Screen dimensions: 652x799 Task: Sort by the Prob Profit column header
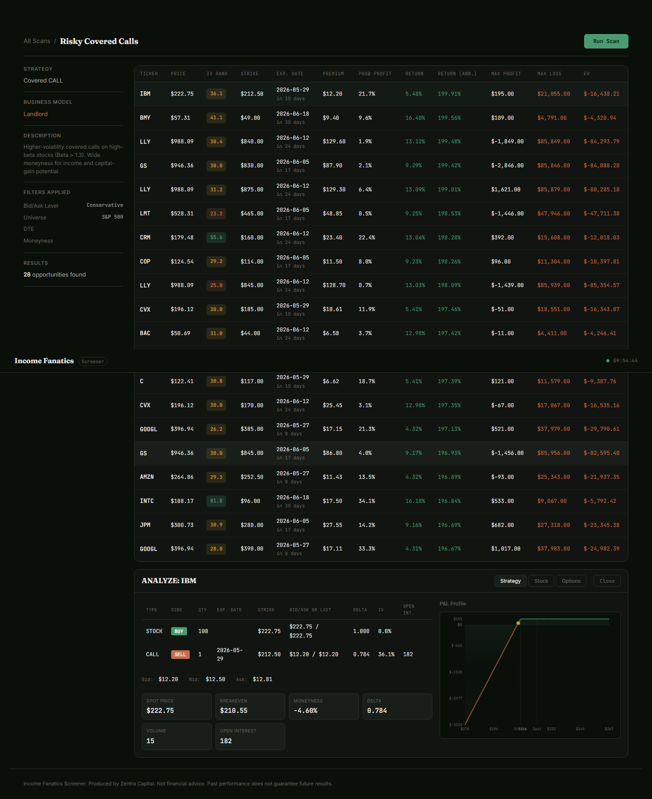[375, 73]
